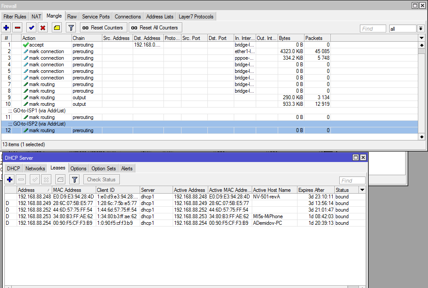This screenshot has width=428, height=288.
Task: Select lease with host MI5s-MiPhone
Action: point(185,216)
